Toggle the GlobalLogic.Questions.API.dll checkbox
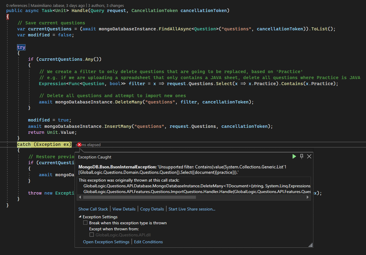Image resolution: width=366 pixels, height=255 pixels. click(92, 235)
